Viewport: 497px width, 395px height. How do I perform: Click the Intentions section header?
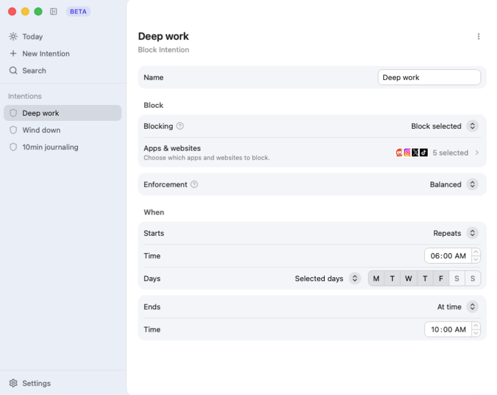(25, 96)
